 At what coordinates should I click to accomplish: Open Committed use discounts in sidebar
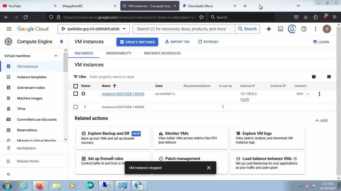[x=37, y=119]
